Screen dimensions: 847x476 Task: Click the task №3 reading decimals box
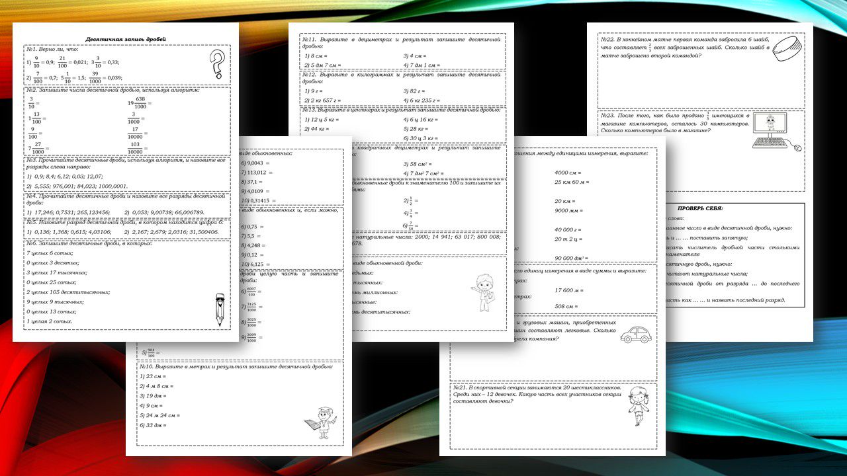coord(127,173)
